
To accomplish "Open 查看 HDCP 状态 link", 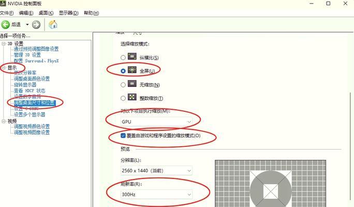I will pyautogui.click(x=30, y=91).
